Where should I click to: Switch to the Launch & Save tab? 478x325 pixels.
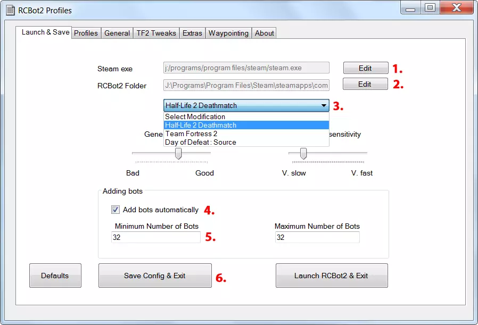44,32
